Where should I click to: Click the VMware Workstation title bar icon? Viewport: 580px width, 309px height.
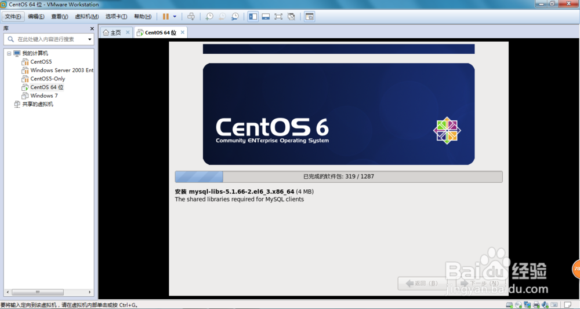(3, 5)
